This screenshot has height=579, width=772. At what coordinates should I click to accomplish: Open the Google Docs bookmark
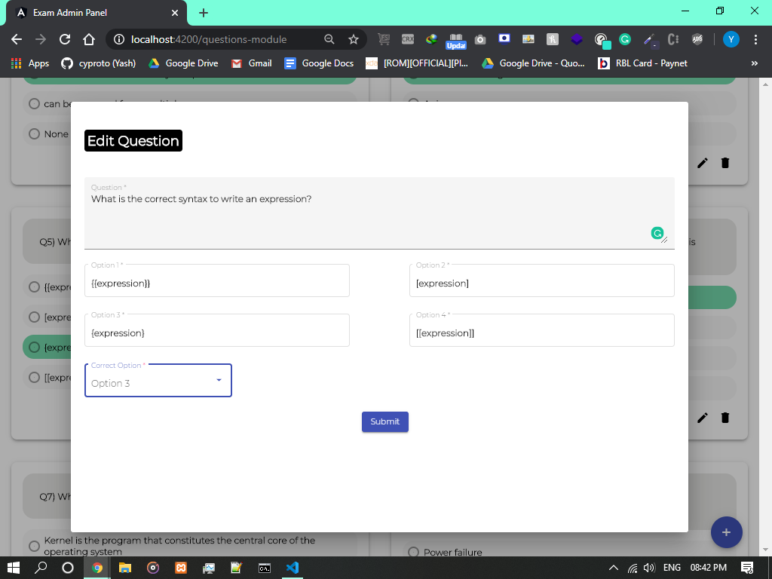pos(319,63)
